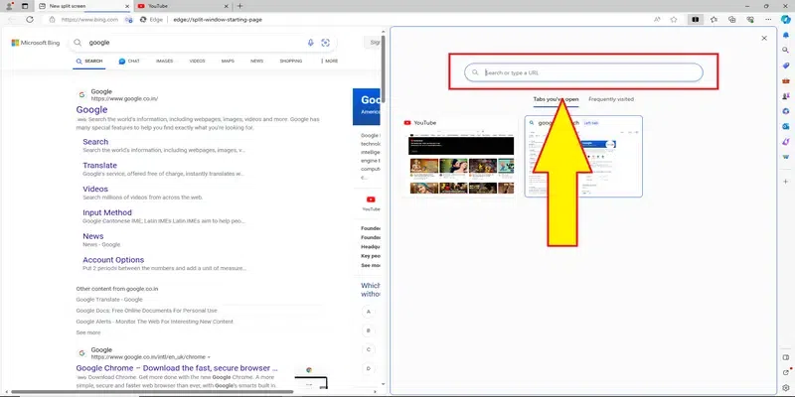Image resolution: width=795 pixels, height=397 pixels.
Task: Open the Input Method sublink
Action: click(107, 212)
